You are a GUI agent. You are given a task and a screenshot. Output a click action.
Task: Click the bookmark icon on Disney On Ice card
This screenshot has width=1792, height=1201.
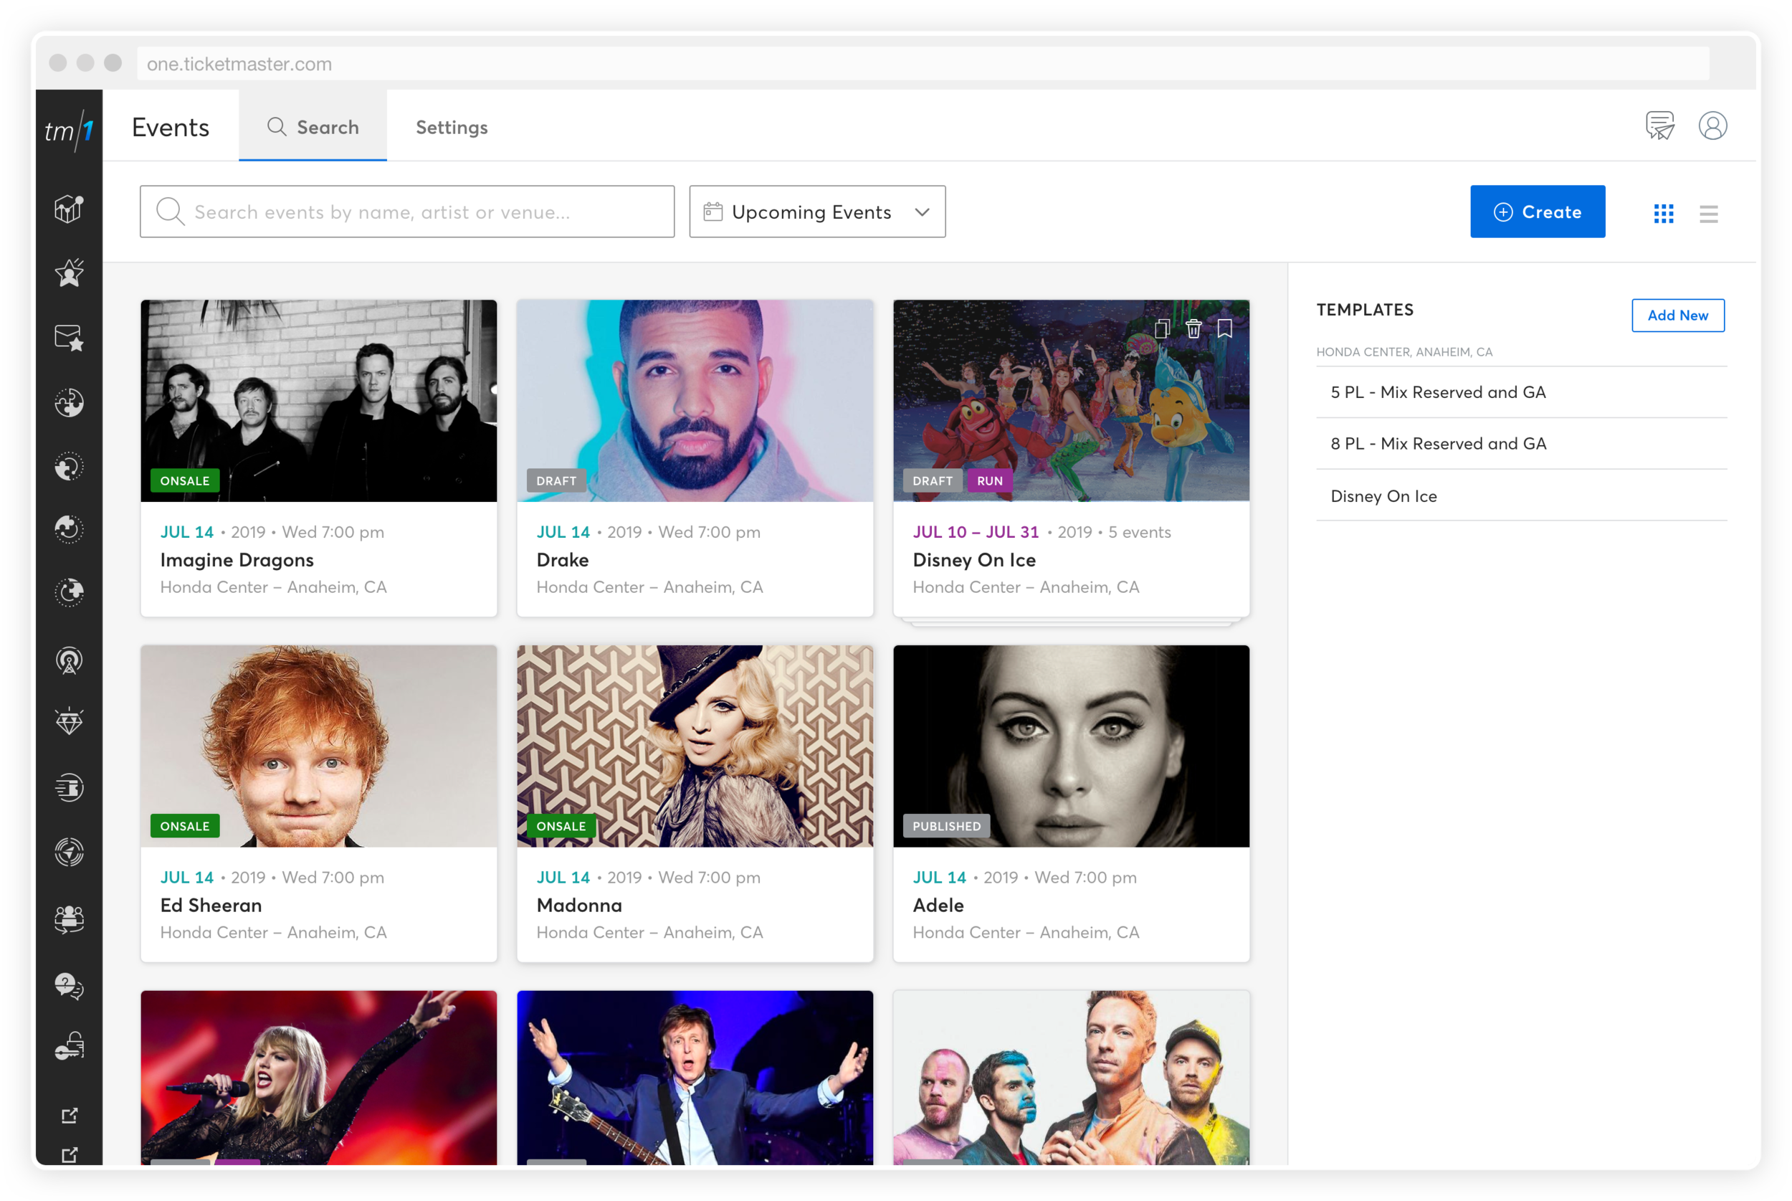click(1225, 328)
